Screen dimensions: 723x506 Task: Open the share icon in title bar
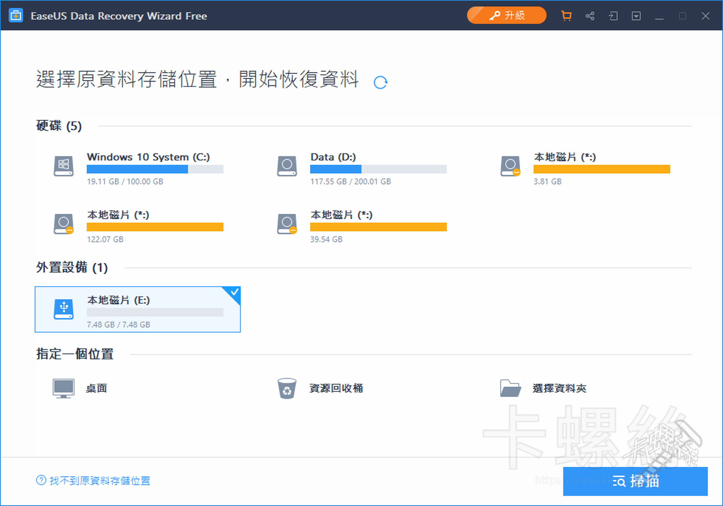590,16
